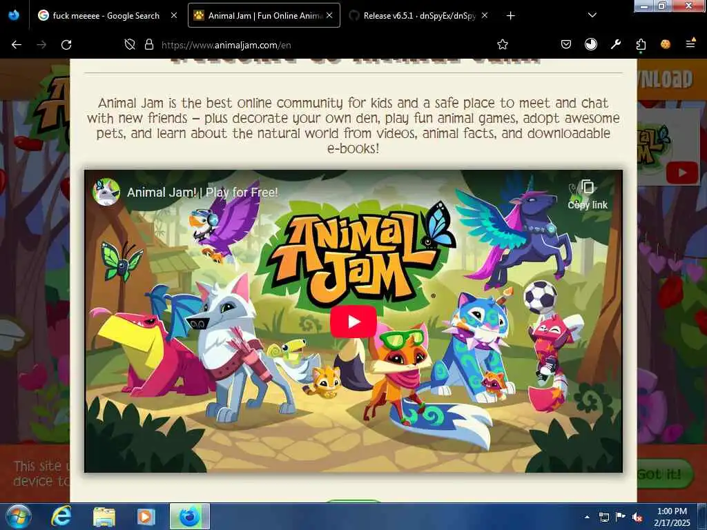The width and height of the screenshot is (707, 530).
Task: Click the Download banner at top right
Action: point(666,79)
